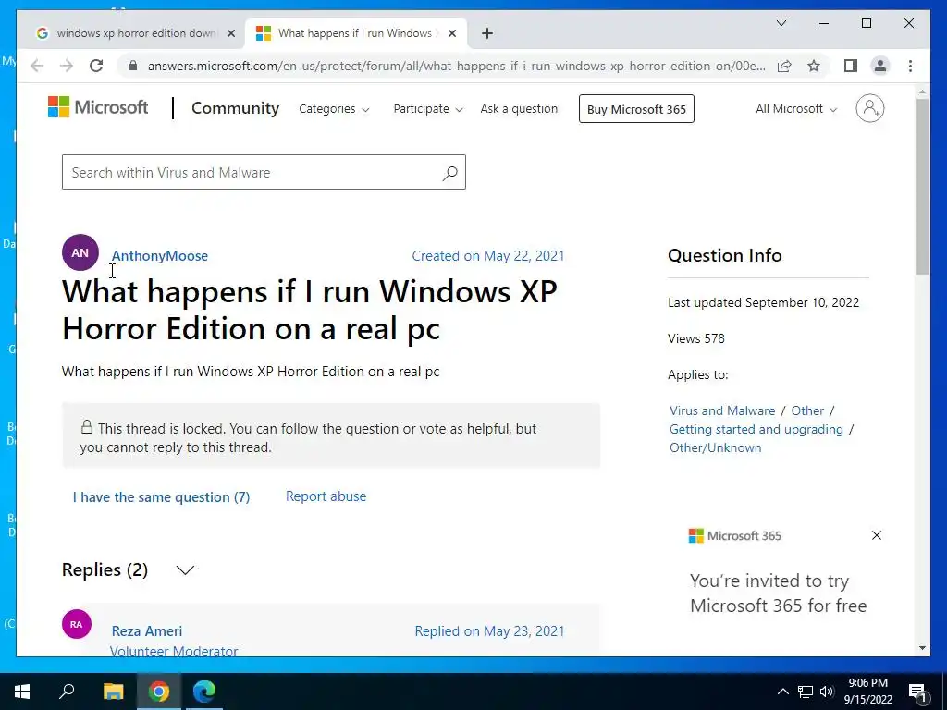Click the Report abuse link
947x710 pixels.
click(x=326, y=496)
